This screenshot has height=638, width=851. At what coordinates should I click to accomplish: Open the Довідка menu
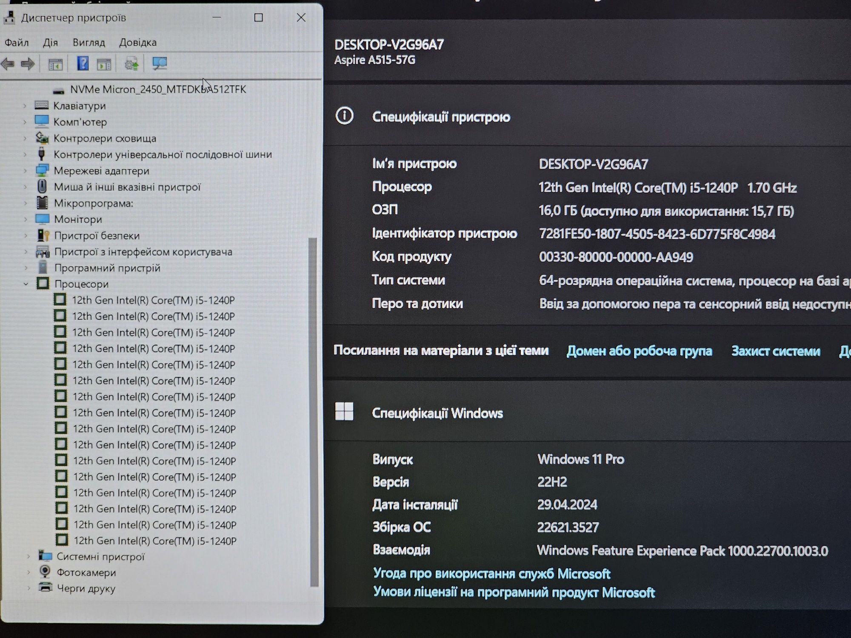pos(137,43)
